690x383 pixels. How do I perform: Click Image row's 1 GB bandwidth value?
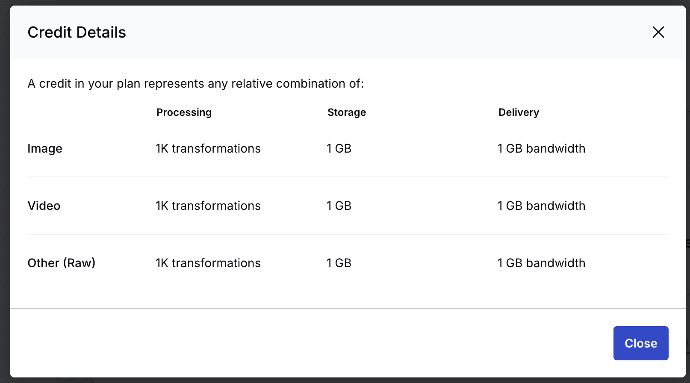pyautogui.click(x=541, y=148)
